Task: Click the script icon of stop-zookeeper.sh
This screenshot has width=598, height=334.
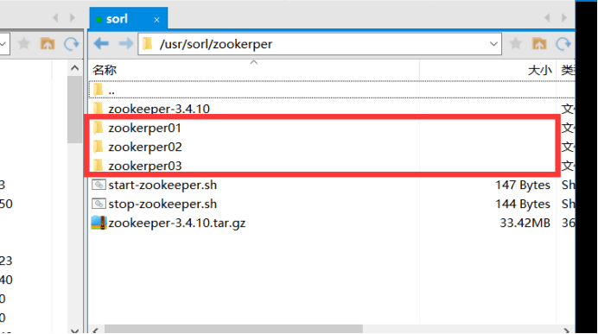Action: click(99, 204)
